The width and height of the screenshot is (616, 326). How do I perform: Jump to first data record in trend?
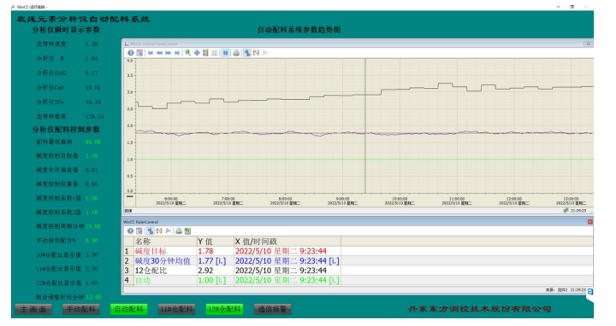tap(151, 53)
